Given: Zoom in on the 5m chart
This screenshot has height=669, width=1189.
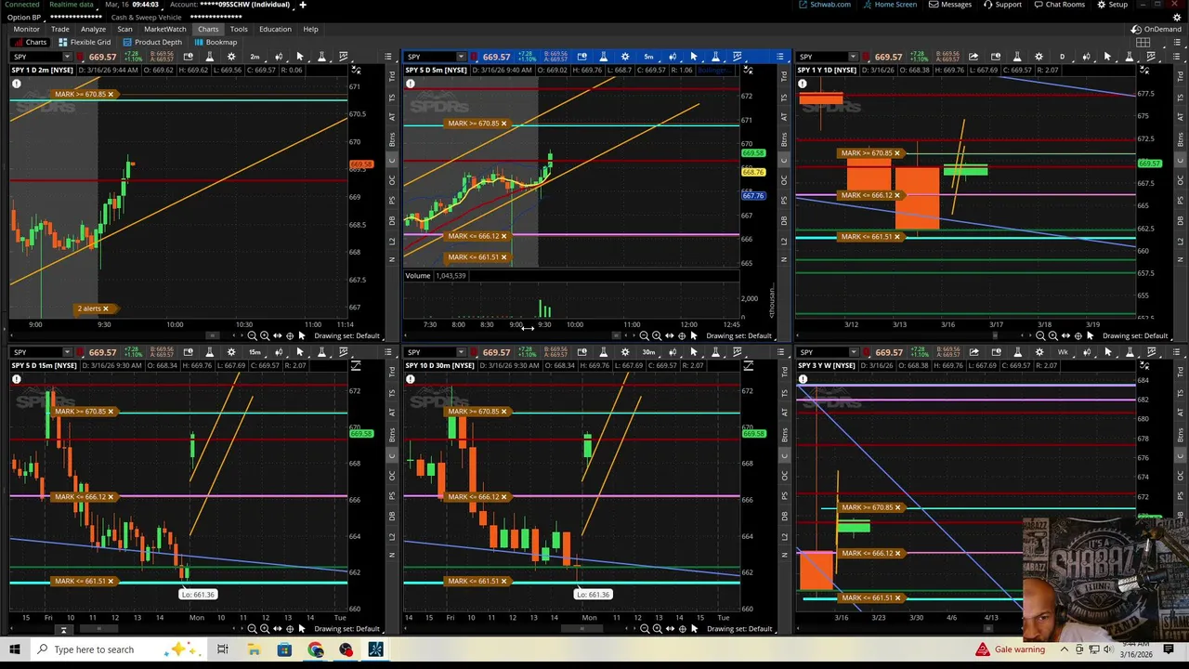Looking at the screenshot, I should (657, 335).
